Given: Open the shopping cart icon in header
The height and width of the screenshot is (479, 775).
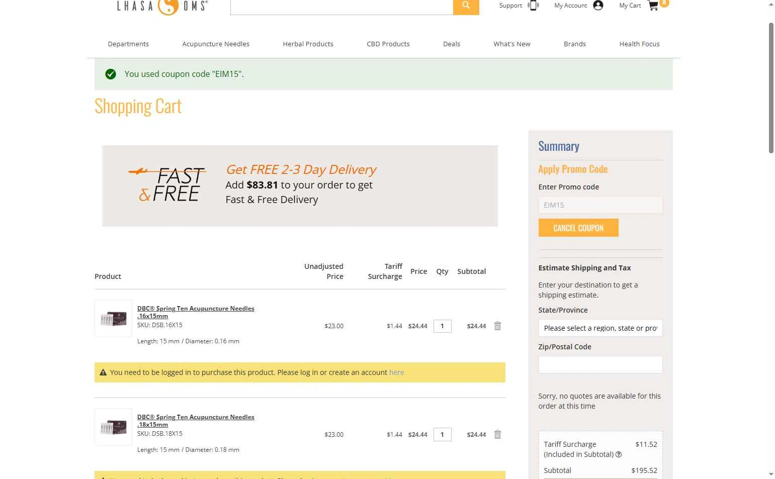Looking at the screenshot, I should pos(653,6).
